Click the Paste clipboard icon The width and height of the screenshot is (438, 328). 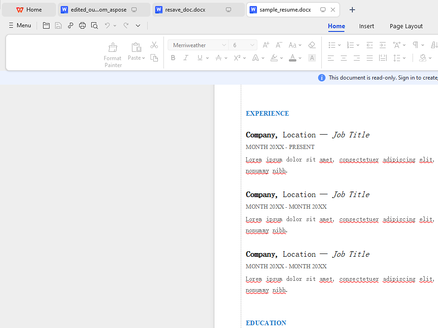coord(136,47)
